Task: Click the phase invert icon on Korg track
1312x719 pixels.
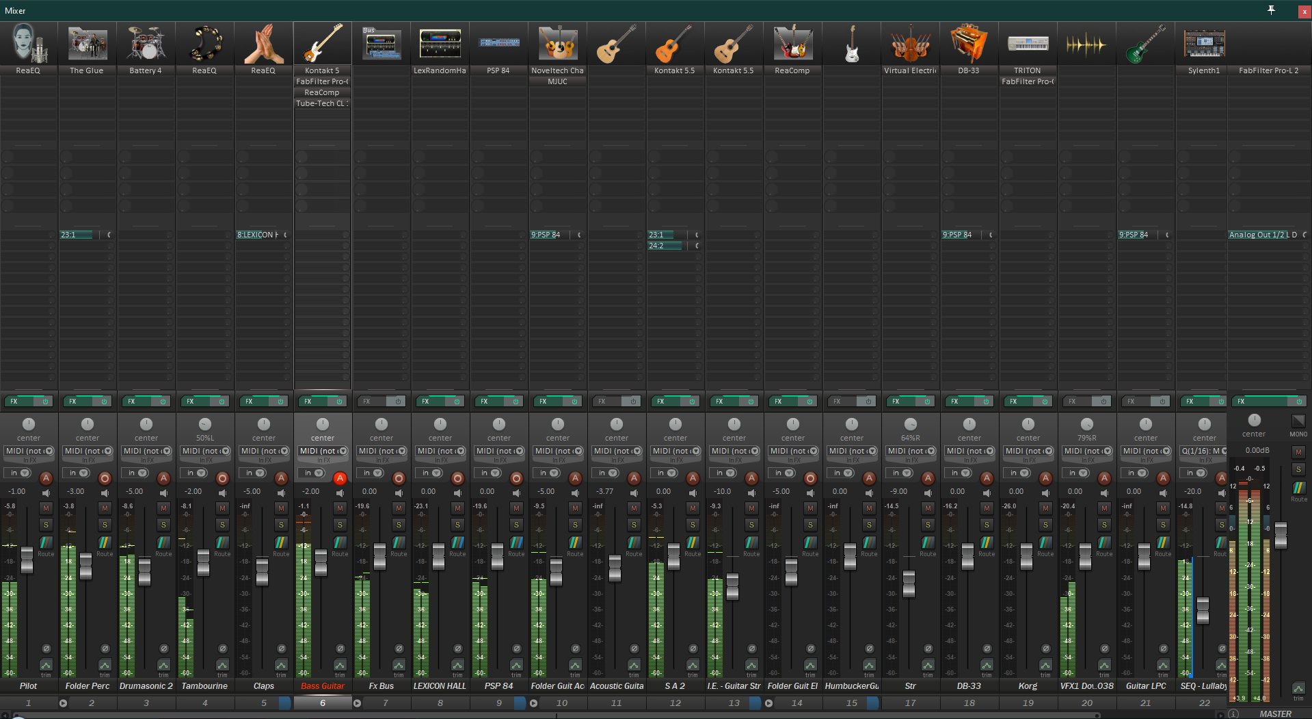Action: pyautogui.click(x=1045, y=649)
